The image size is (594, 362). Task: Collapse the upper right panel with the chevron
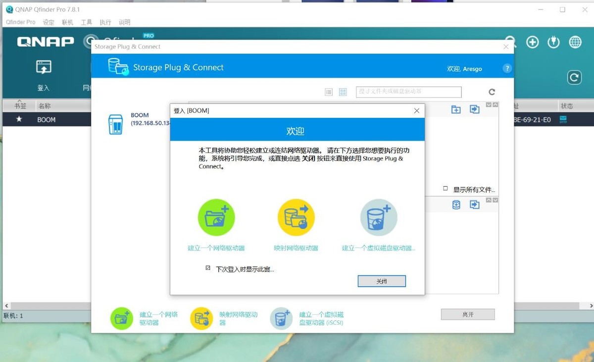click(x=496, y=104)
